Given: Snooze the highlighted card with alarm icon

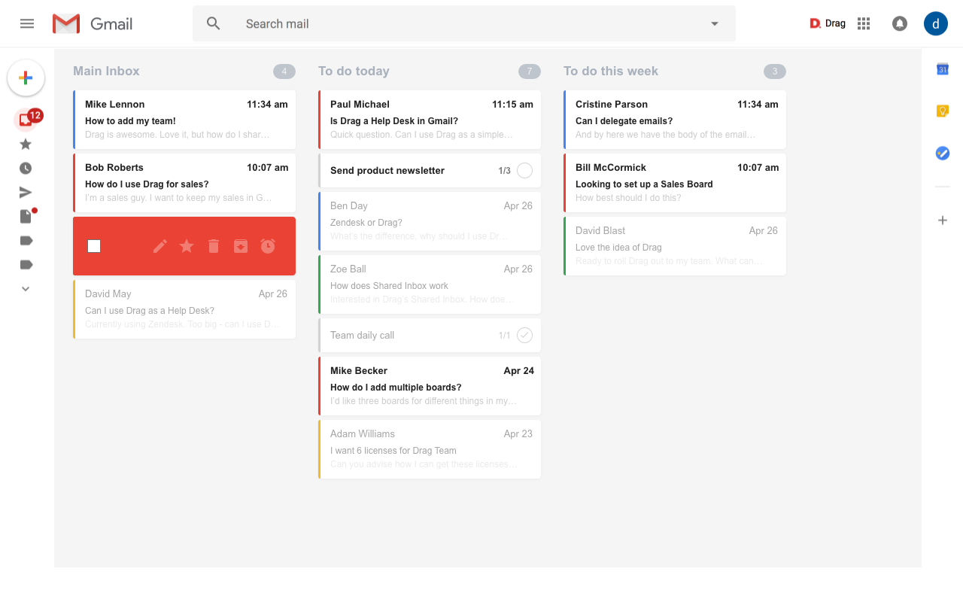Looking at the screenshot, I should point(268,246).
